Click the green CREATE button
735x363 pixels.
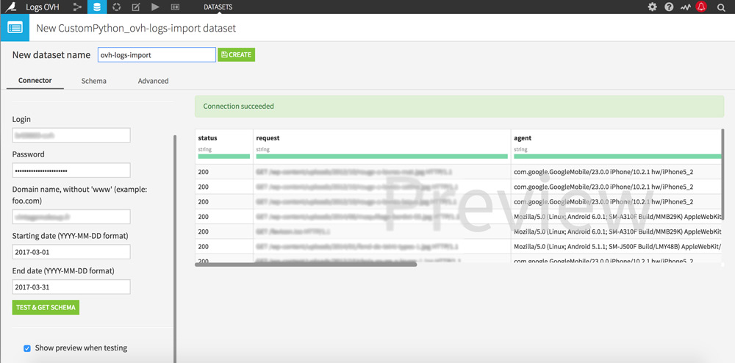coord(236,54)
